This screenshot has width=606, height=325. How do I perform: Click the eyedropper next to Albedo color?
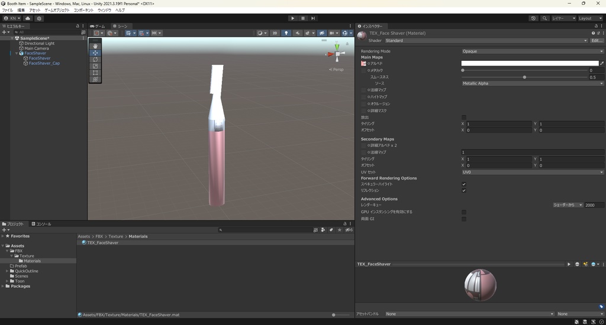point(602,63)
